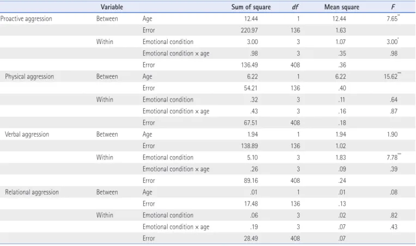Click the F value 7.78
Viewport: 416px width, 246px height.
393,157
